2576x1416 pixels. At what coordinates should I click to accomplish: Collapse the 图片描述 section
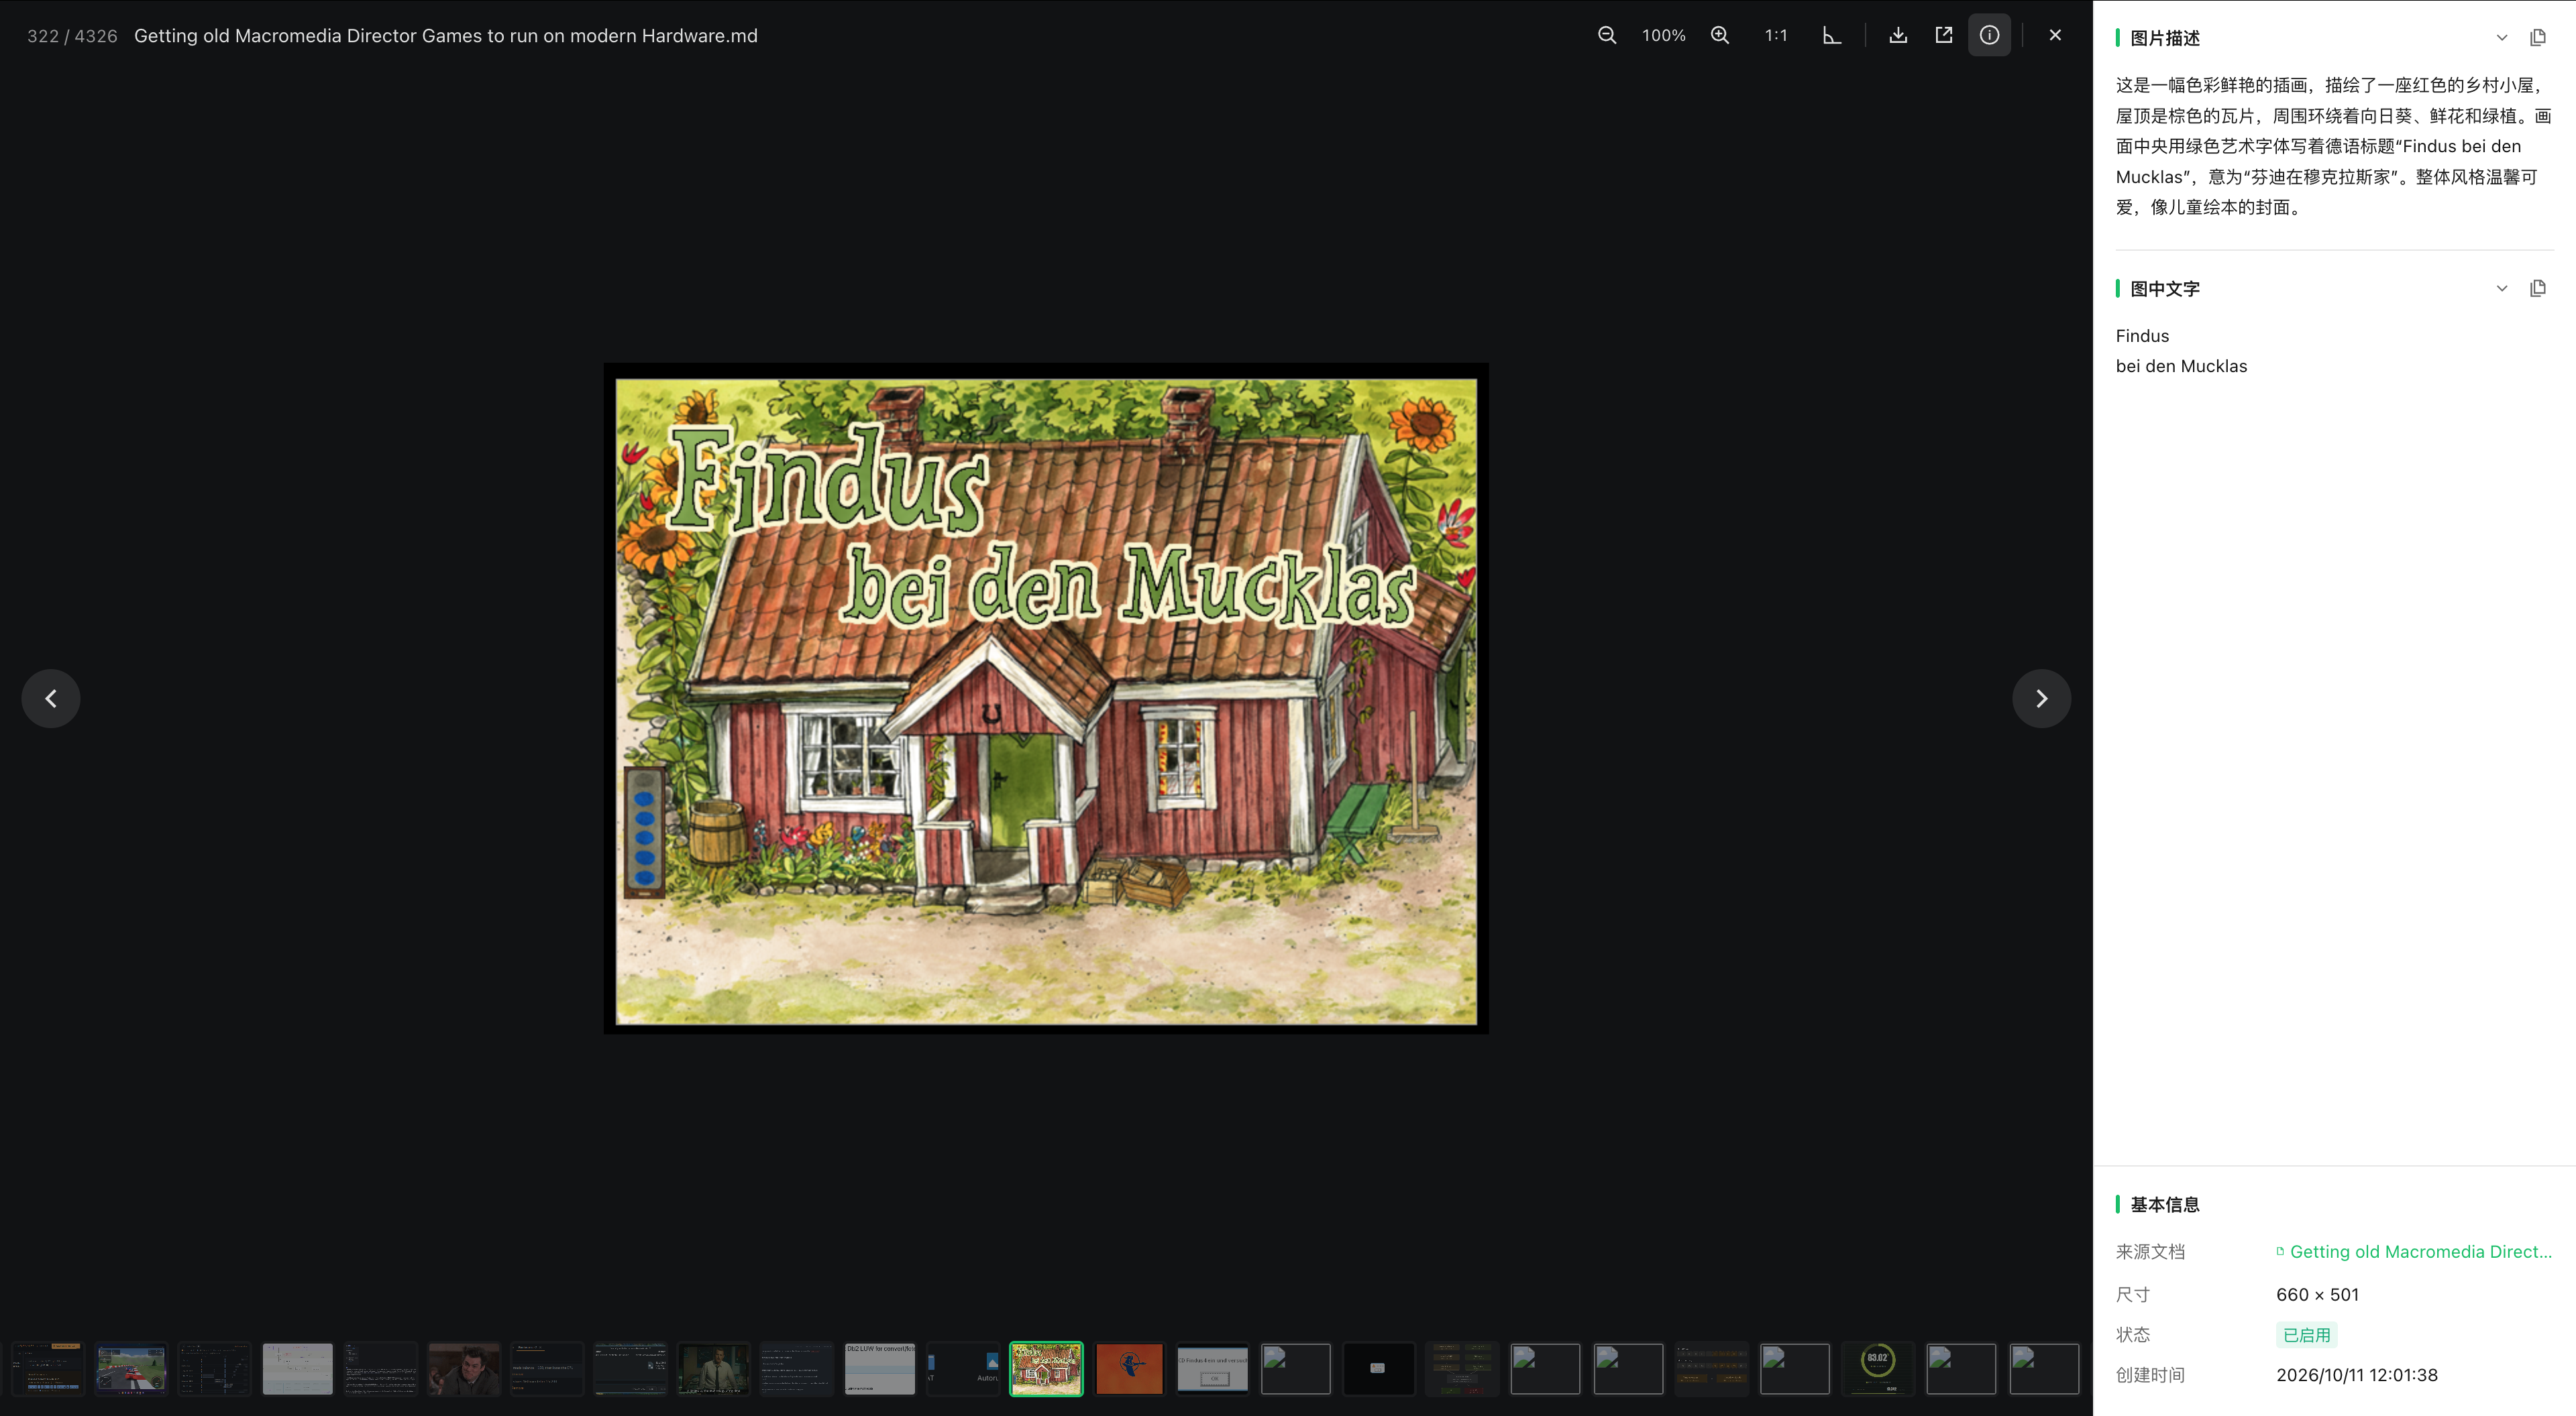[x=2502, y=38]
